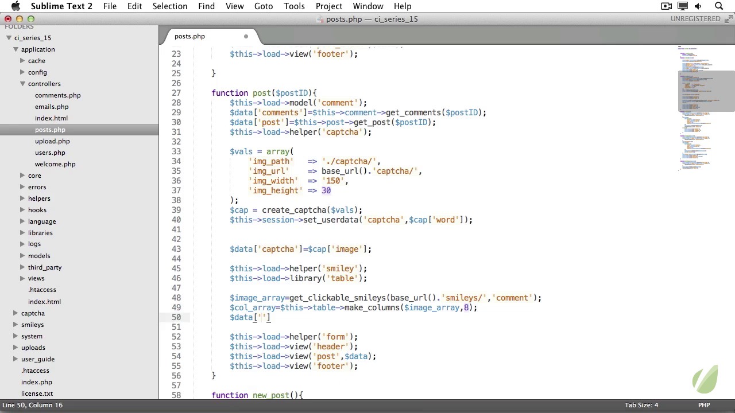Screen dimensions: 735x413
Task: Close the posts.php tab via its dot
Action: click(x=246, y=36)
